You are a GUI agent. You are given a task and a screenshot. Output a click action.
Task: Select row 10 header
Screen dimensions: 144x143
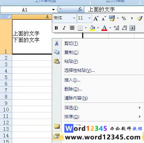[6, 110]
